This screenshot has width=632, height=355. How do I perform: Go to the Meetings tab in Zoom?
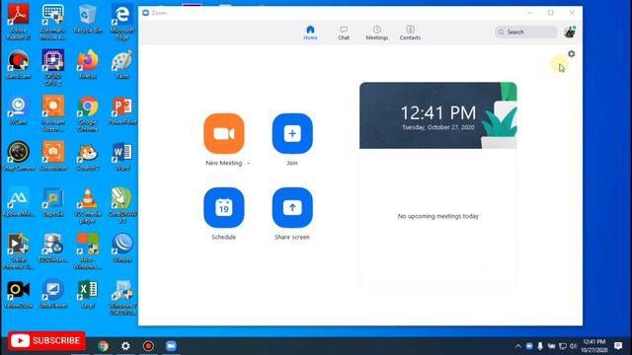pyautogui.click(x=377, y=33)
